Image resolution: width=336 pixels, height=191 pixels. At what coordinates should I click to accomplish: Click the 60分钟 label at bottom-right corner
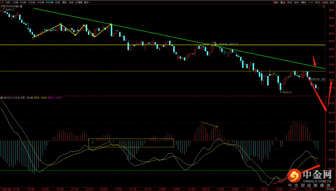(330, 189)
